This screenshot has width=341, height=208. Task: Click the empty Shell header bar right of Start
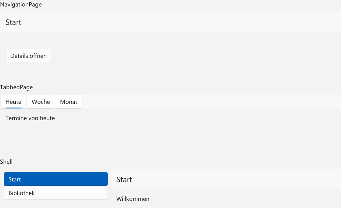pyautogui.click(x=236, y=179)
